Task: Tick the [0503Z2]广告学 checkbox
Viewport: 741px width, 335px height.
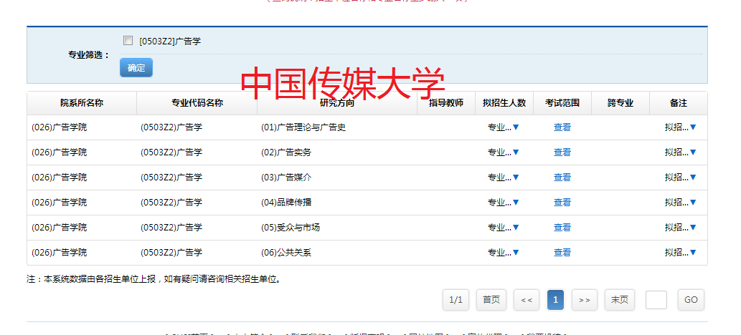Action: pos(128,41)
